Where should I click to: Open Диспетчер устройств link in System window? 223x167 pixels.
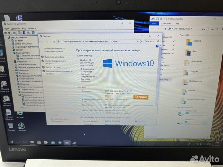[54, 57]
